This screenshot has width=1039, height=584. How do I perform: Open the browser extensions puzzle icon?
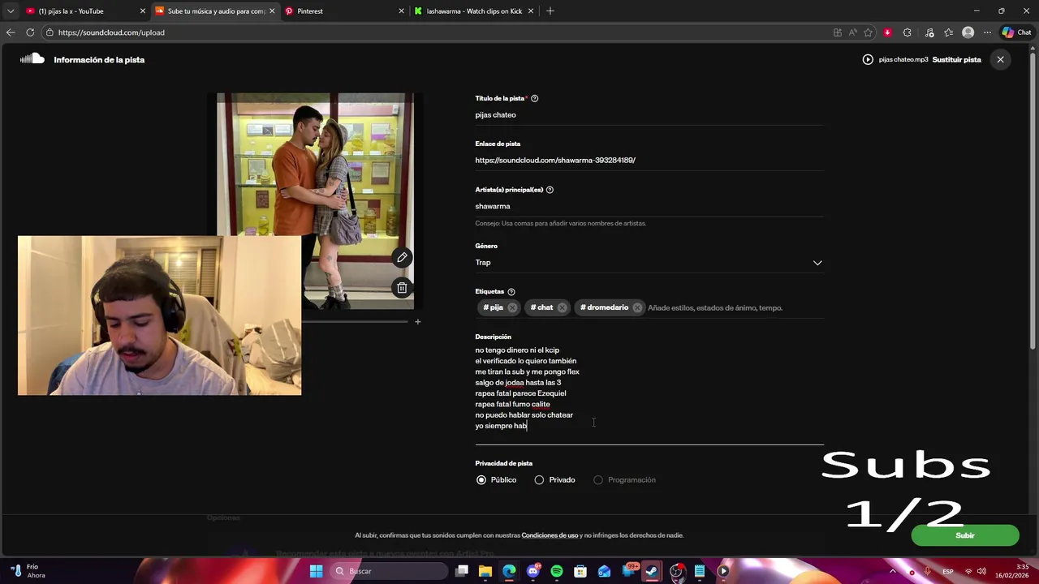[x=907, y=32]
